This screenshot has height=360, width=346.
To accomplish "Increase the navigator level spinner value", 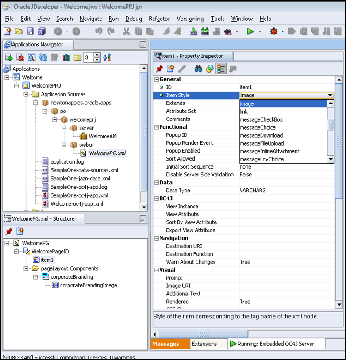I will coord(97,55).
